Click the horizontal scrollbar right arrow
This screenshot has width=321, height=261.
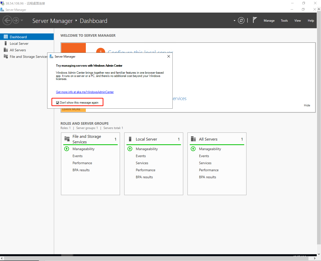[x=315, y=258]
